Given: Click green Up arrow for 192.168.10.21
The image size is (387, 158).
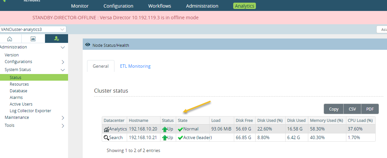Looking at the screenshot, I should tap(164, 138).
